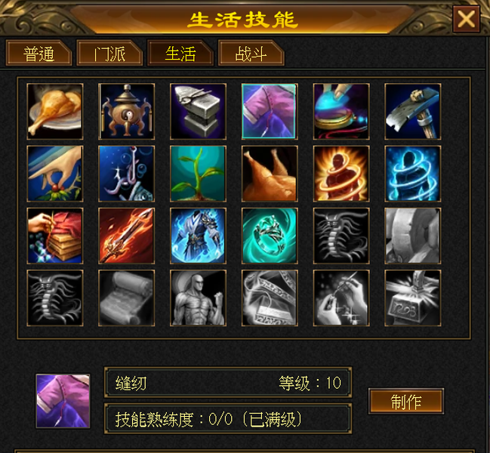Select the herb-picking hand skill icon
This screenshot has width=490, height=453.
click(x=55, y=174)
